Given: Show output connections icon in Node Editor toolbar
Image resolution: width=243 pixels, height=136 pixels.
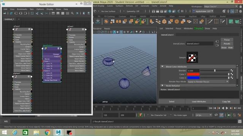Looking at the screenshot, I should 25,14.
